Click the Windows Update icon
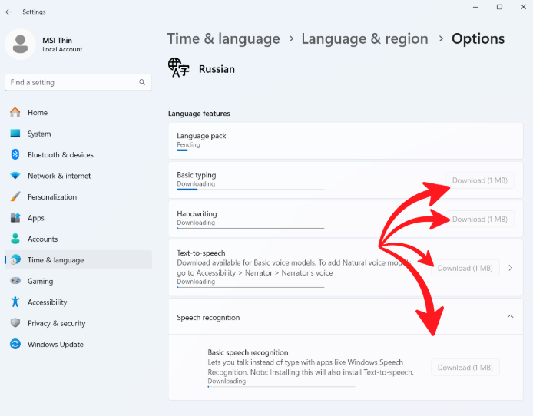Image resolution: width=533 pixels, height=416 pixels. 15,345
